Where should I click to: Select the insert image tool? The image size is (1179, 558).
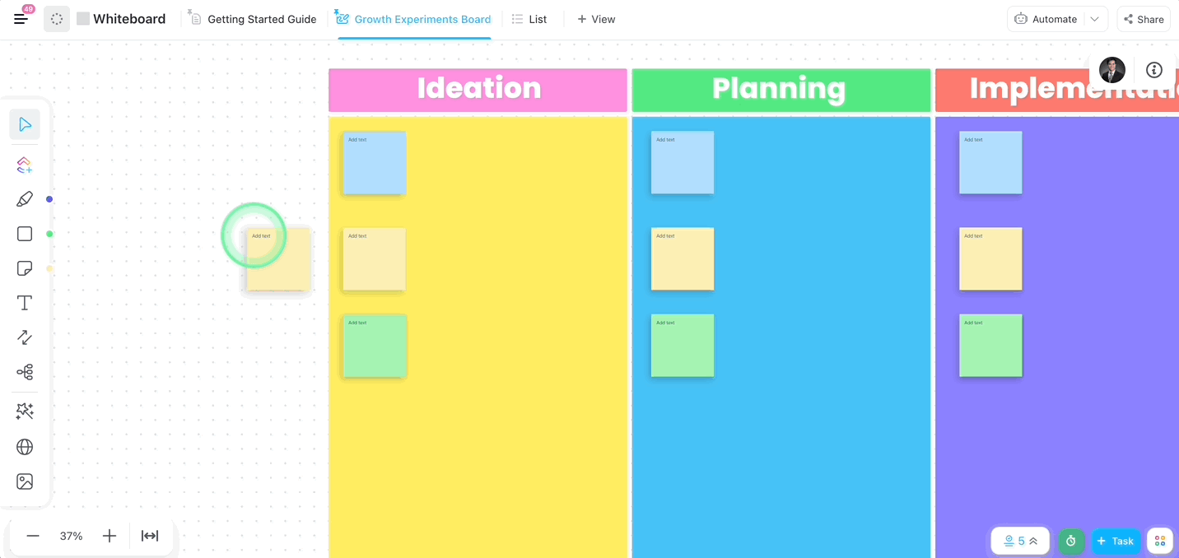[25, 481]
